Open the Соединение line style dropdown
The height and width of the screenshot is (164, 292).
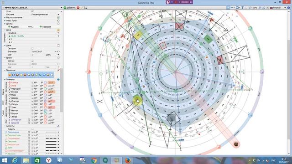click(x=58, y=132)
